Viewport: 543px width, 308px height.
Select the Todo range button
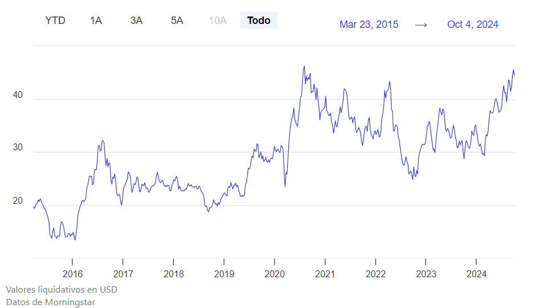click(259, 20)
